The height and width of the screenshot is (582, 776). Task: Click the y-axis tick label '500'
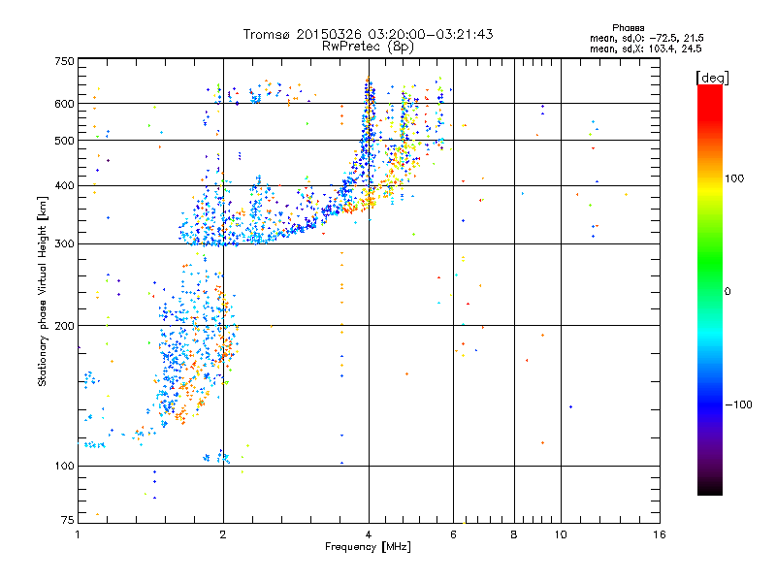pos(64,141)
